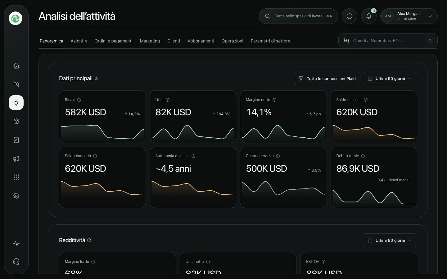
Task: Click the ~4,5 anni autonomy value
Action: tap(173, 169)
